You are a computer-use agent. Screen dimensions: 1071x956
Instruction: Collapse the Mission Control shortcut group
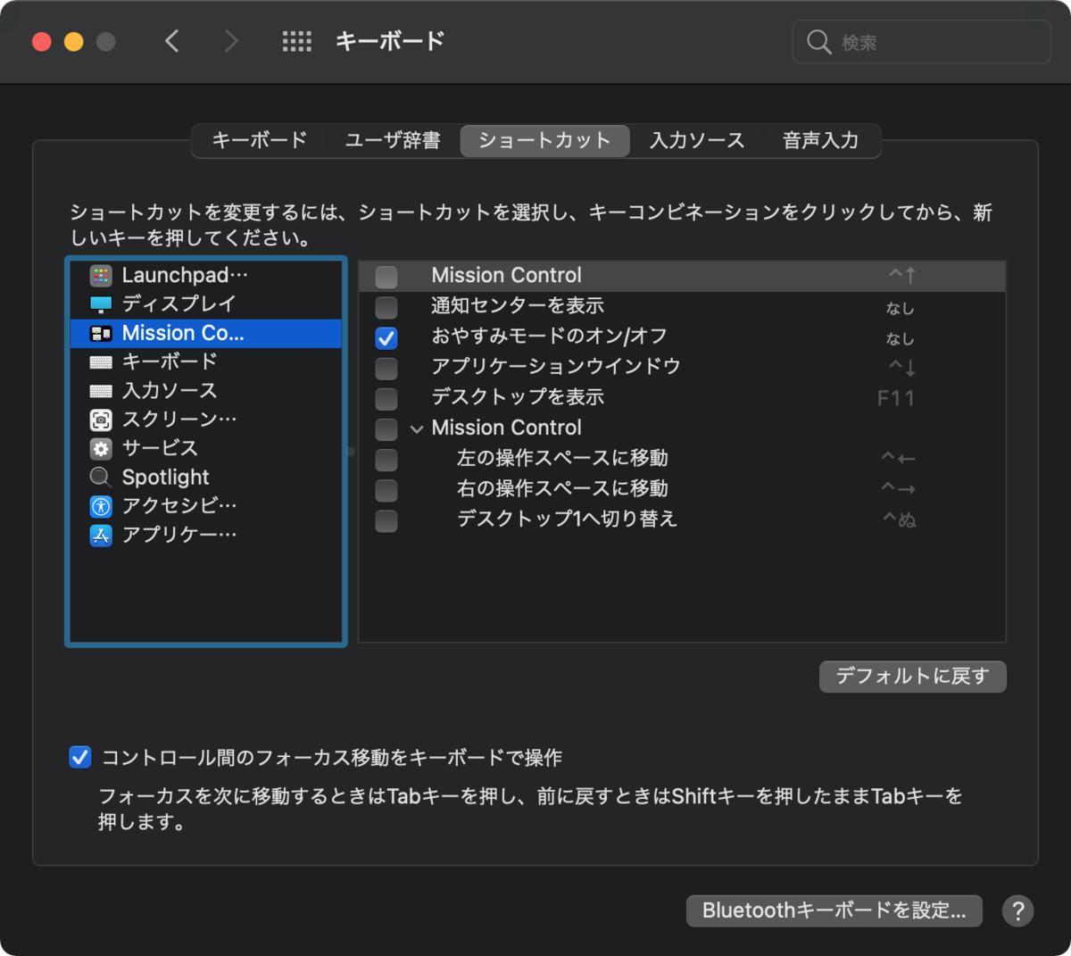tap(417, 428)
